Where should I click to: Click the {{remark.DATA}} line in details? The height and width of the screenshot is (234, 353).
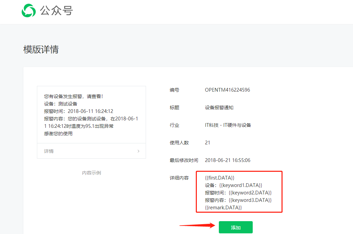coord(223,207)
